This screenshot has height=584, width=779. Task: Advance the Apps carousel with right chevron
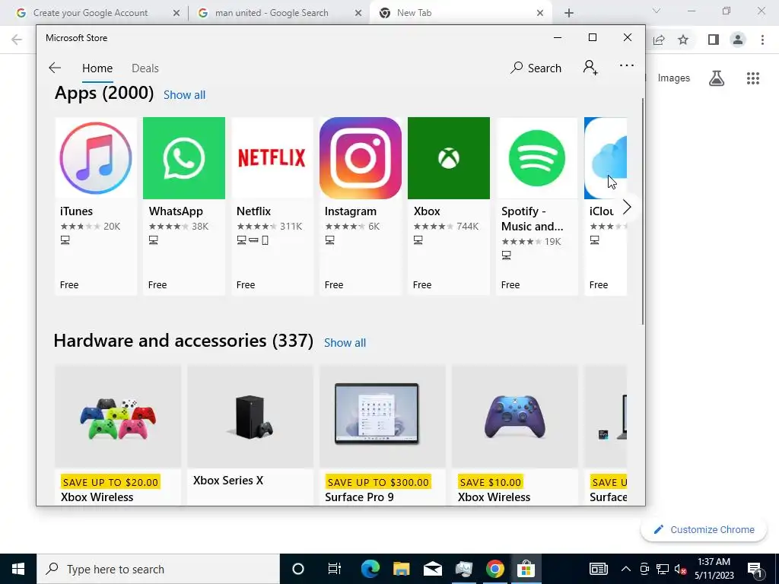coord(627,207)
